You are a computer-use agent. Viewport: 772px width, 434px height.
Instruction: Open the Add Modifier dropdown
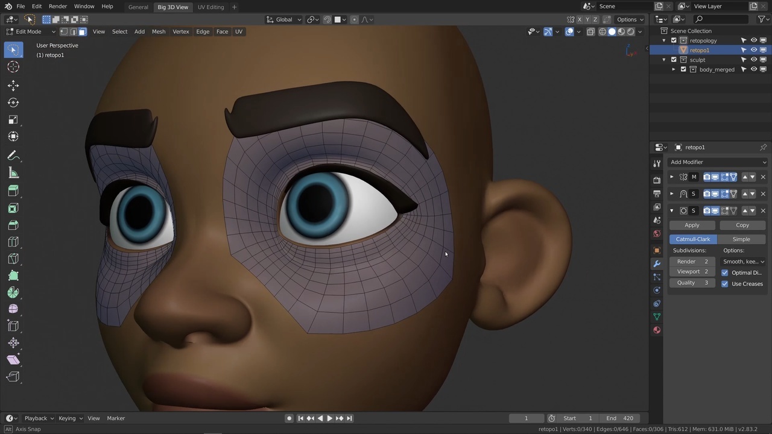pyautogui.click(x=718, y=162)
